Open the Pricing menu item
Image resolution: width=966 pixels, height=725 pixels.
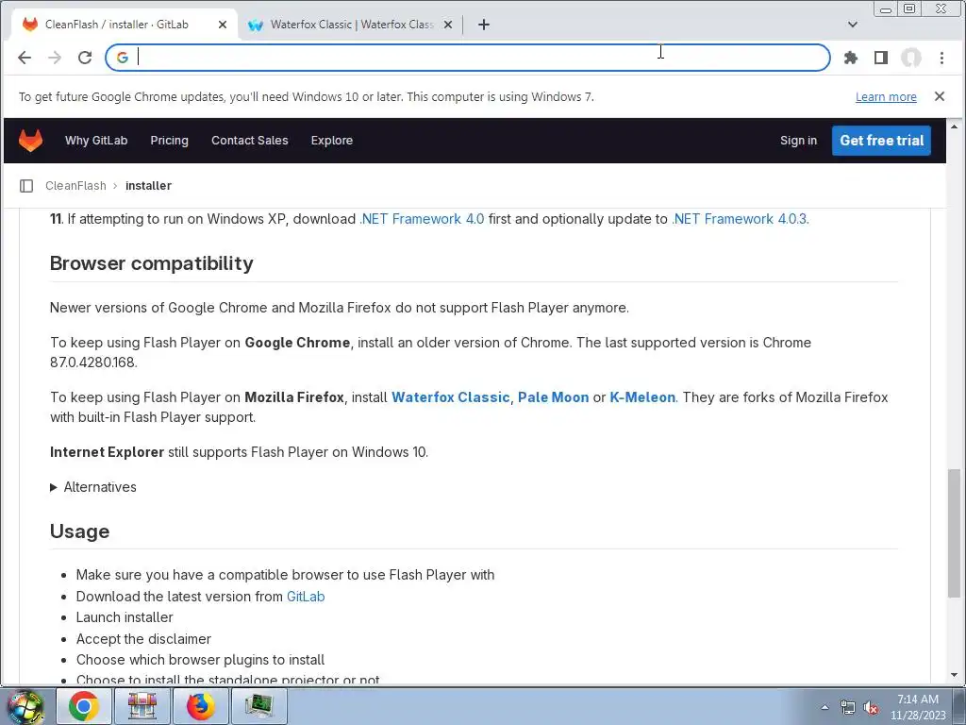tap(170, 141)
